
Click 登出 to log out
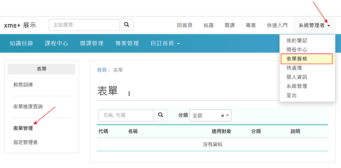[292, 95]
